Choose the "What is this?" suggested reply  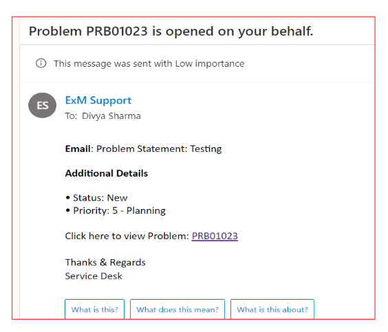94,309
